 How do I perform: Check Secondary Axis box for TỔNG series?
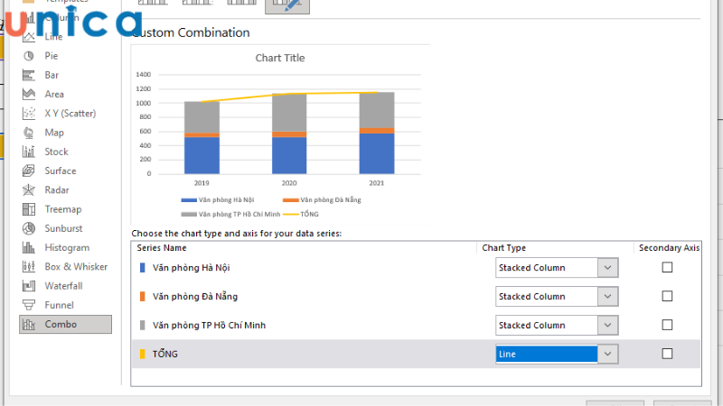[667, 354]
